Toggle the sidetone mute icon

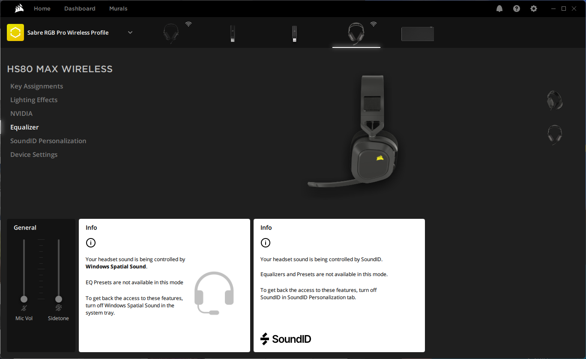(x=59, y=308)
